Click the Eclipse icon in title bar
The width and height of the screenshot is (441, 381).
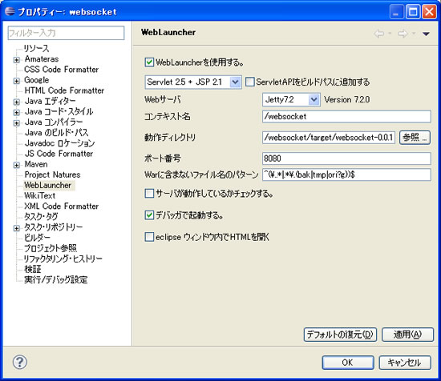10,11
